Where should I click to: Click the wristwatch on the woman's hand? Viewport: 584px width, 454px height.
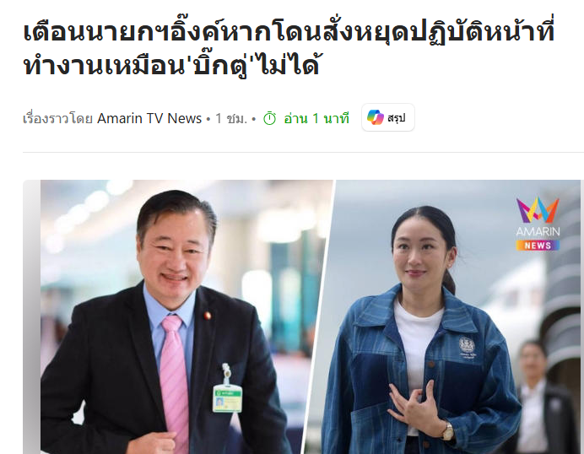click(x=447, y=432)
